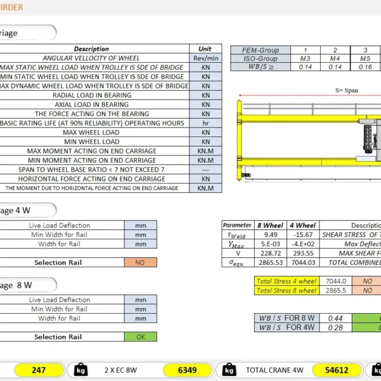Click the 0.28 WB/S for 4W value
Viewport: 381px width, 381px height.
click(x=335, y=328)
